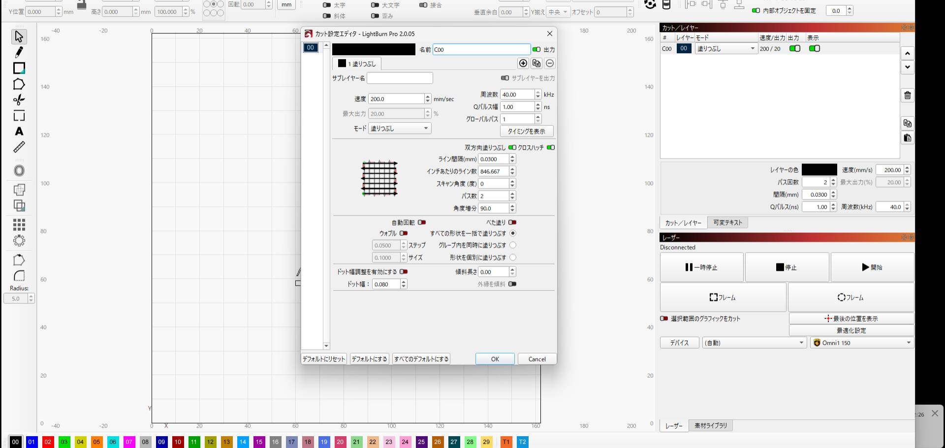Enable the ウォブル toggle
945x448 pixels.
tap(404, 233)
